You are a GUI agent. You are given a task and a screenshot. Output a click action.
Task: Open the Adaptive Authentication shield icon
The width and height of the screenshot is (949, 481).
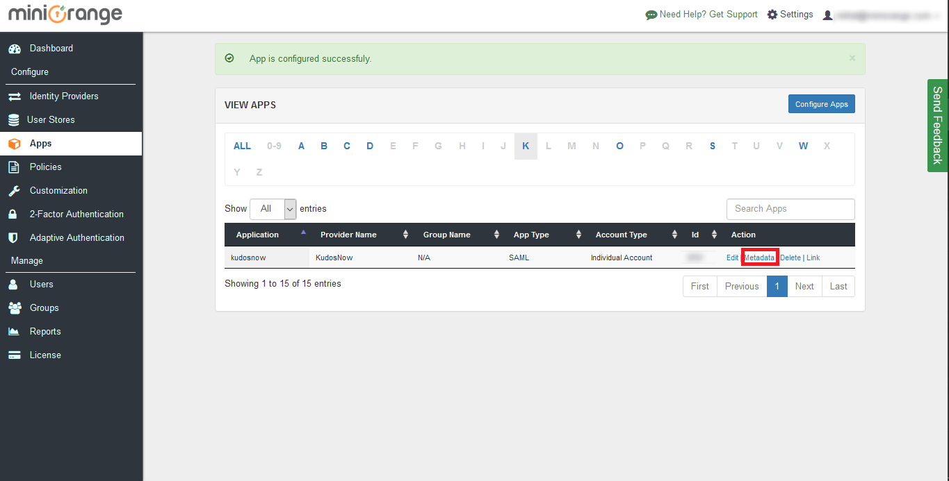coord(13,238)
